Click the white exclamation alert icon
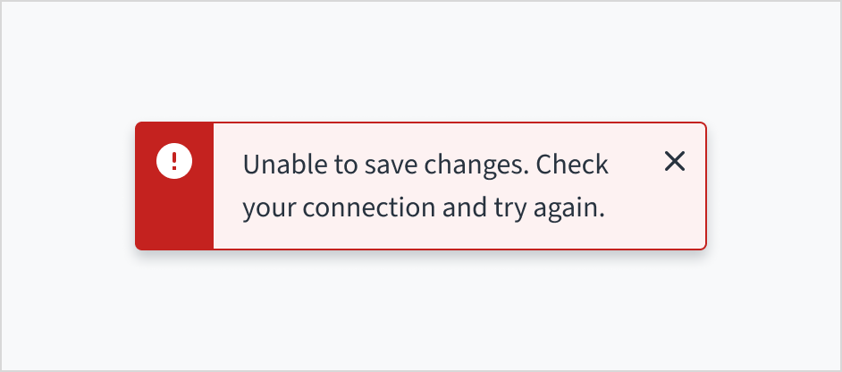 tap(174, 161)
